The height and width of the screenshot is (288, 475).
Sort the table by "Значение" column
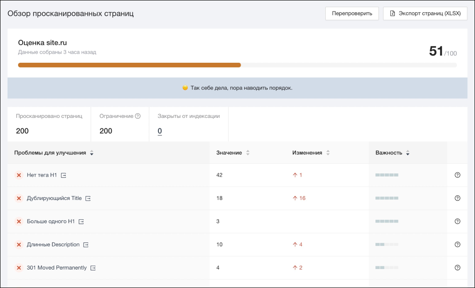point(248,153)
